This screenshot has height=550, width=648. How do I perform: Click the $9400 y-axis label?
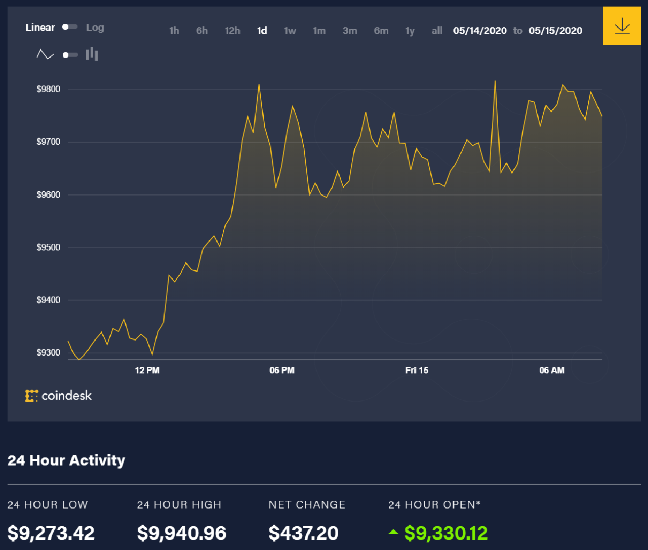tap(48, 300)
